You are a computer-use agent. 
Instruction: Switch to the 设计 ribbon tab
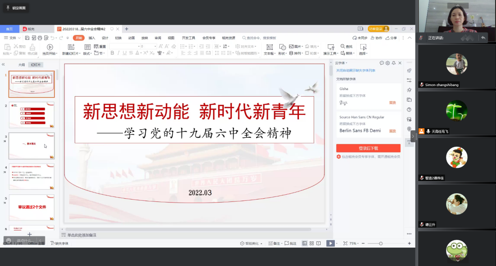[105, 38]
